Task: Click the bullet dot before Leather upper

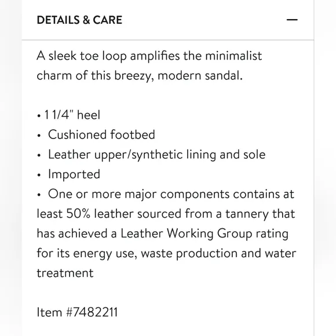Action: [39, 155]
